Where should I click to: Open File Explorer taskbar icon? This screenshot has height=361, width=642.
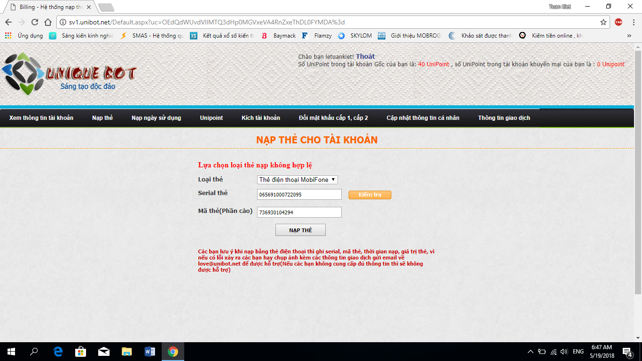tap(127, 351)
